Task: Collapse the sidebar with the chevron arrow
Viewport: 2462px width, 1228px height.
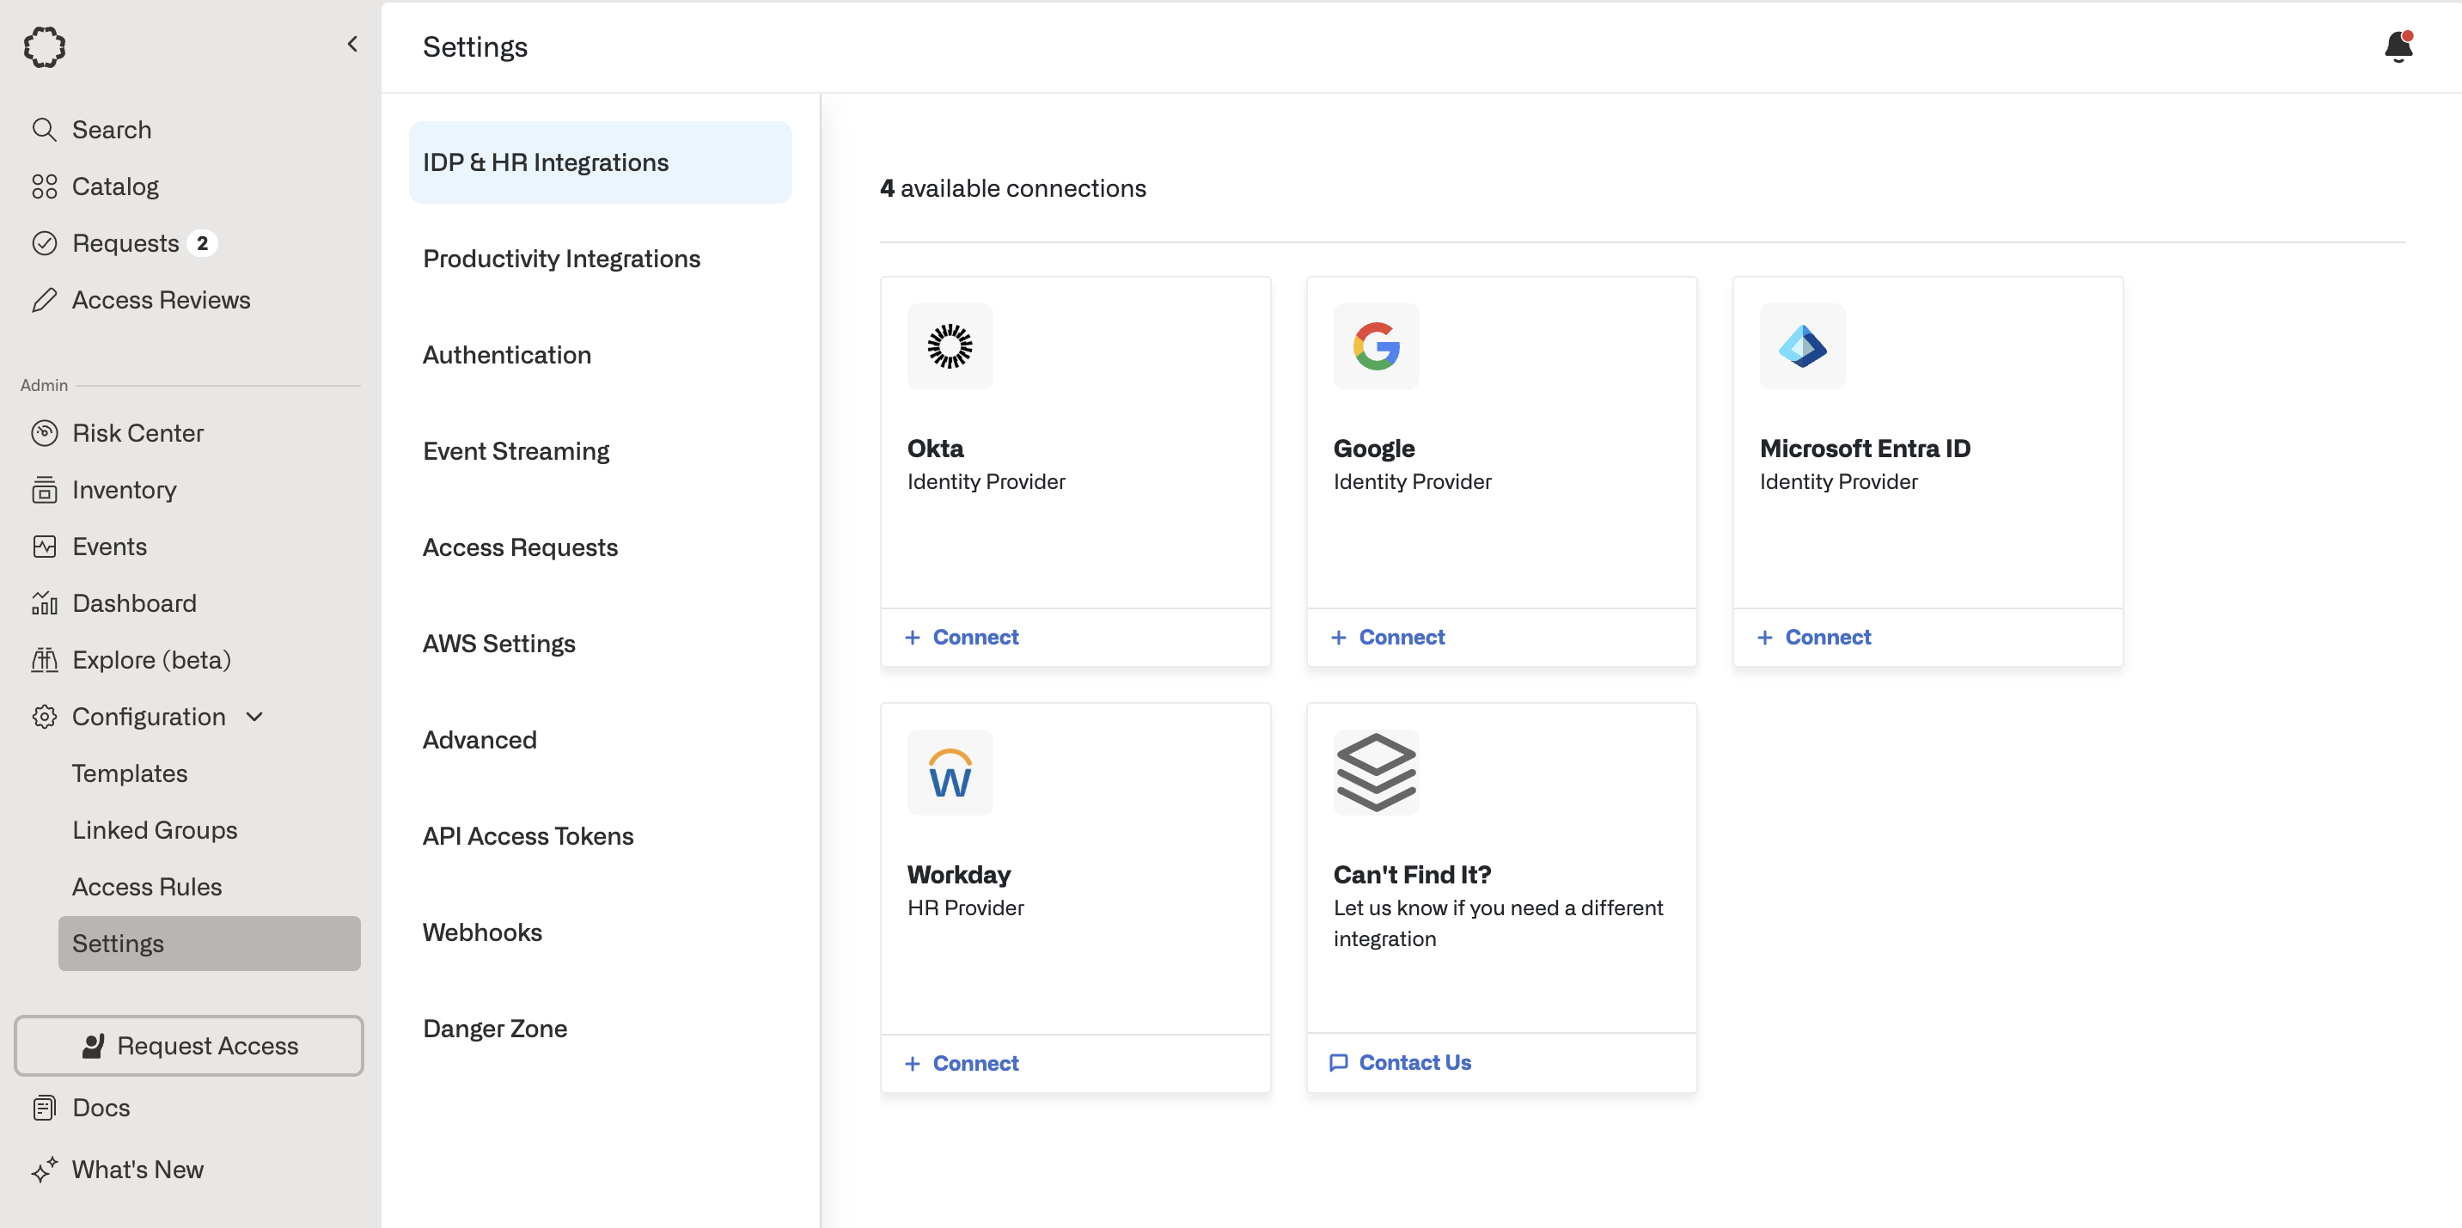Action: 352,44
